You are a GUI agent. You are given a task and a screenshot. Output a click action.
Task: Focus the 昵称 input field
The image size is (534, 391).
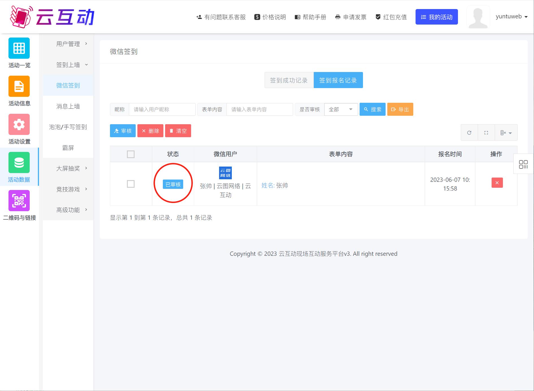pyautogui.click(x=162, y=110)
